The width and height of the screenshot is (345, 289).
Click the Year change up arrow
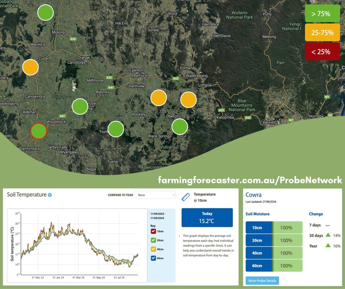point(328,246)
